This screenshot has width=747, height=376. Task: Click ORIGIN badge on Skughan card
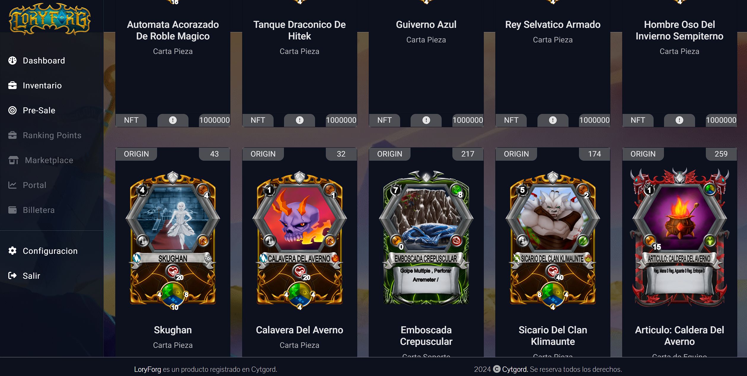(x=136, y=154)
